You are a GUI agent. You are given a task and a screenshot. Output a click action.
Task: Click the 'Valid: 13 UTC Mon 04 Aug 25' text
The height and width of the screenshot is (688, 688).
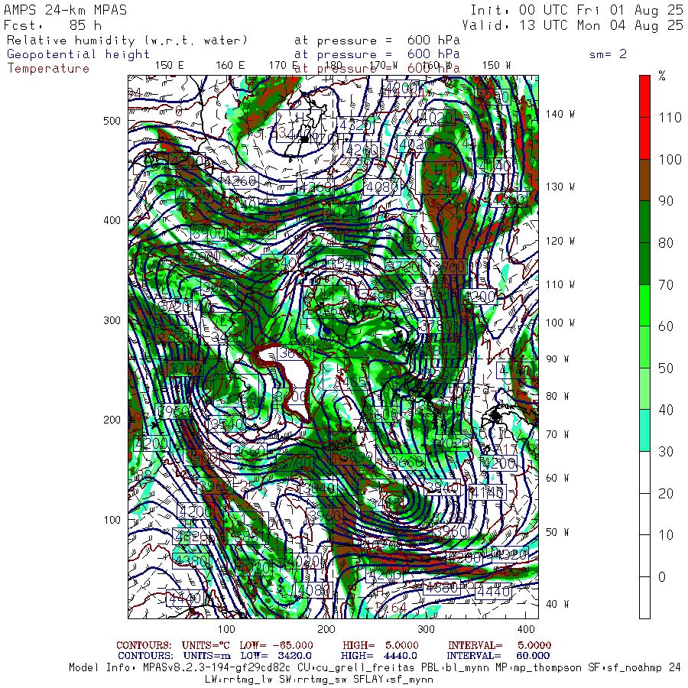[573, 25]
